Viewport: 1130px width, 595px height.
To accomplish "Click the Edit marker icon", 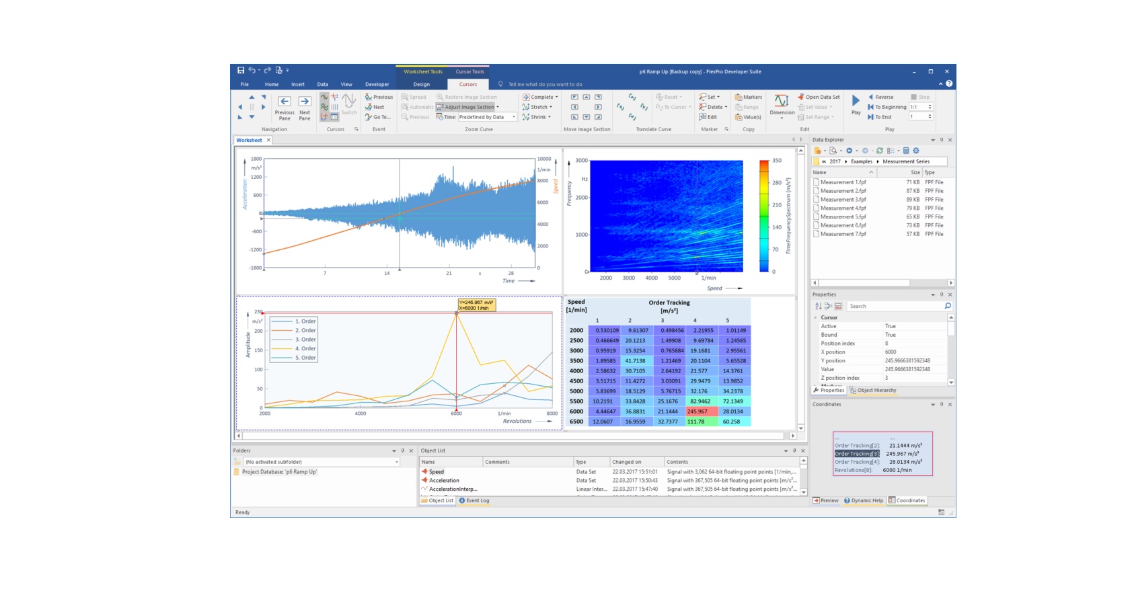I will 702,117.
